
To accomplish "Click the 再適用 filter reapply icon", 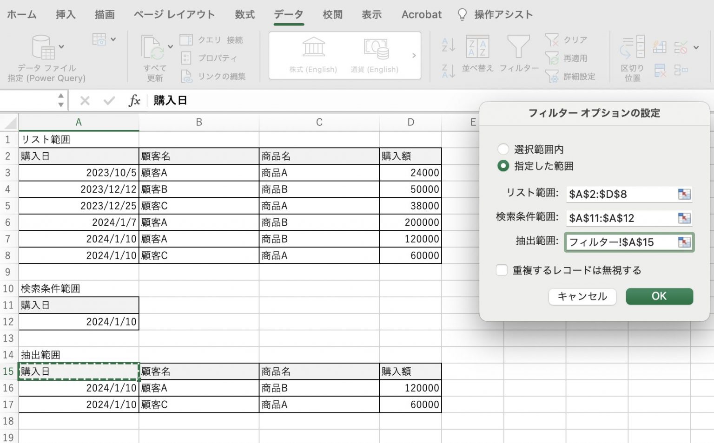I will [553, 58].
